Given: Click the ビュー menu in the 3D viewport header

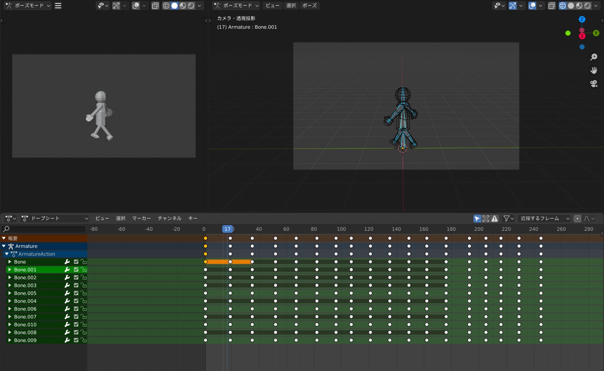Looking at the screenshot, I should pos(272,6).
